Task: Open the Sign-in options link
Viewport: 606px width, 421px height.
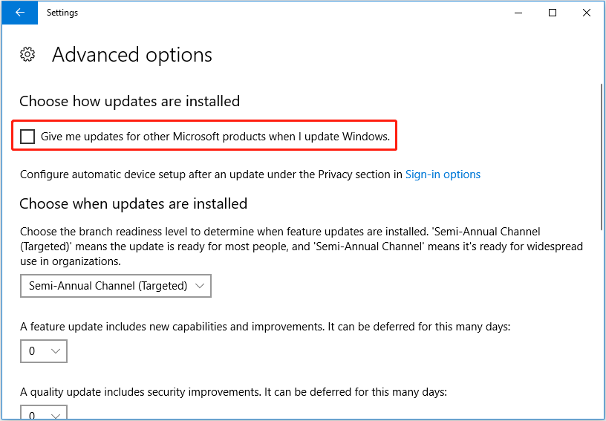Action: click(x=443, y=174)
